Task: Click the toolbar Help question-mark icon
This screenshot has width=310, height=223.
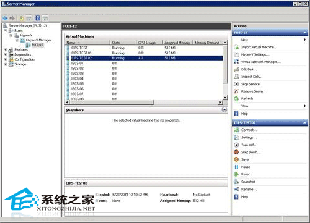Action: [x=38, y=18]
